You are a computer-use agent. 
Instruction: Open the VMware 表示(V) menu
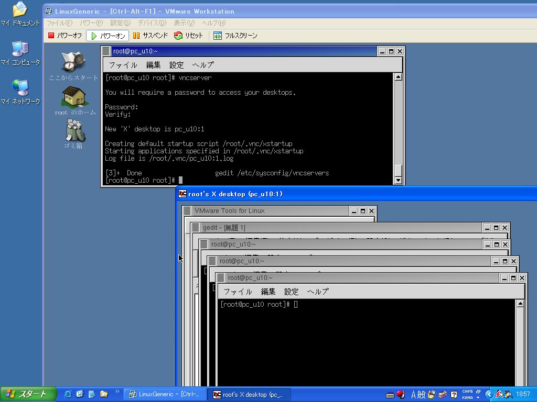184,23
